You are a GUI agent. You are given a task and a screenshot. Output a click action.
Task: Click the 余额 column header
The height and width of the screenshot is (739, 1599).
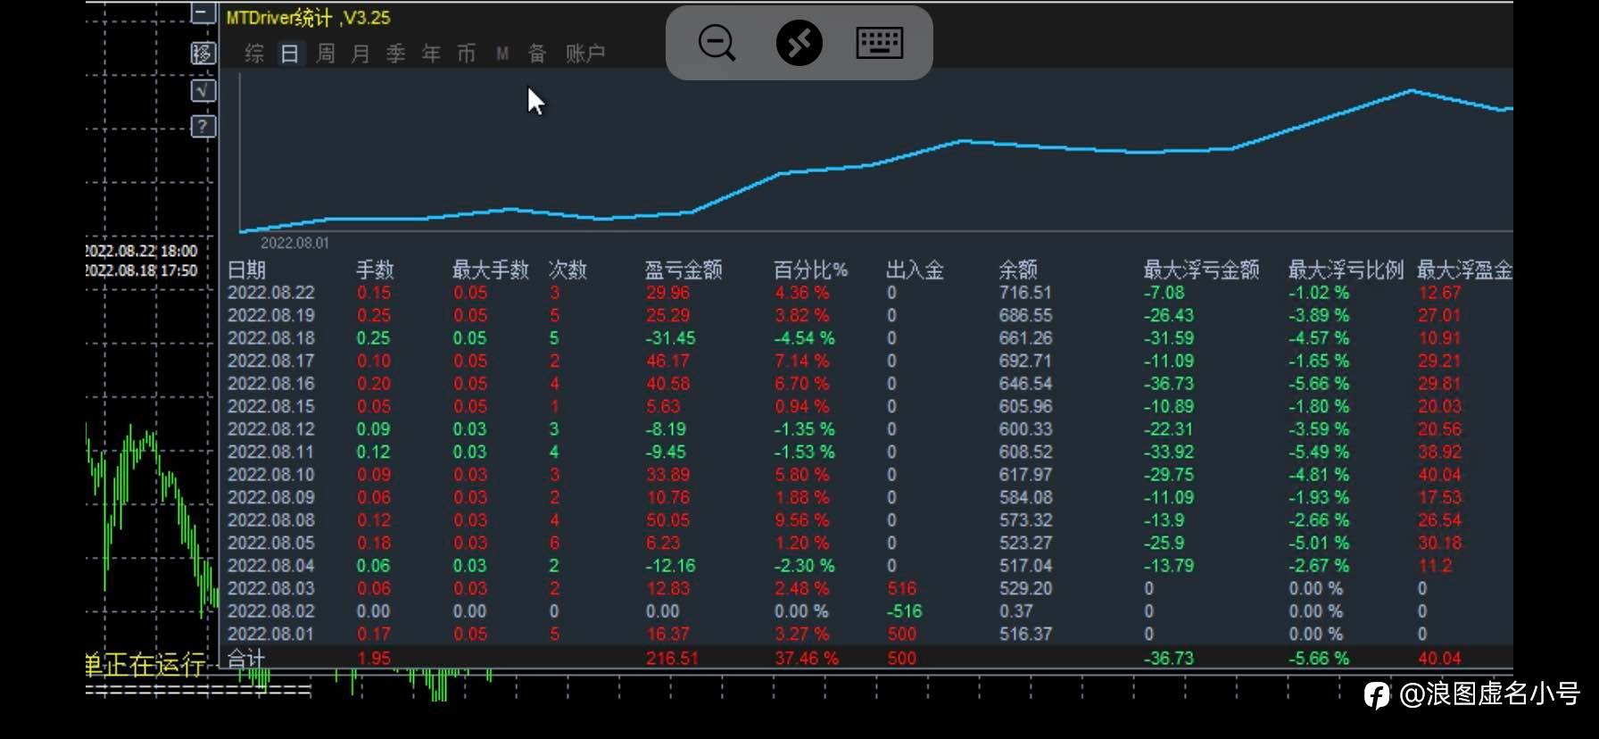pos(1018,270)
